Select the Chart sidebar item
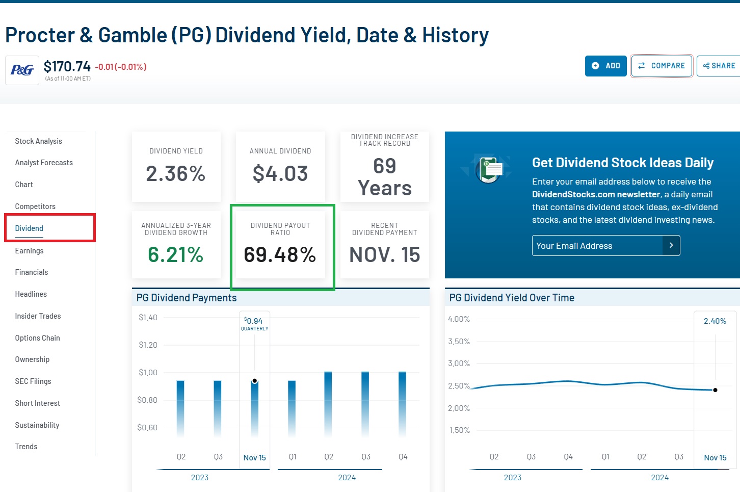Screen dimensions: 740x492 [24, 185]
